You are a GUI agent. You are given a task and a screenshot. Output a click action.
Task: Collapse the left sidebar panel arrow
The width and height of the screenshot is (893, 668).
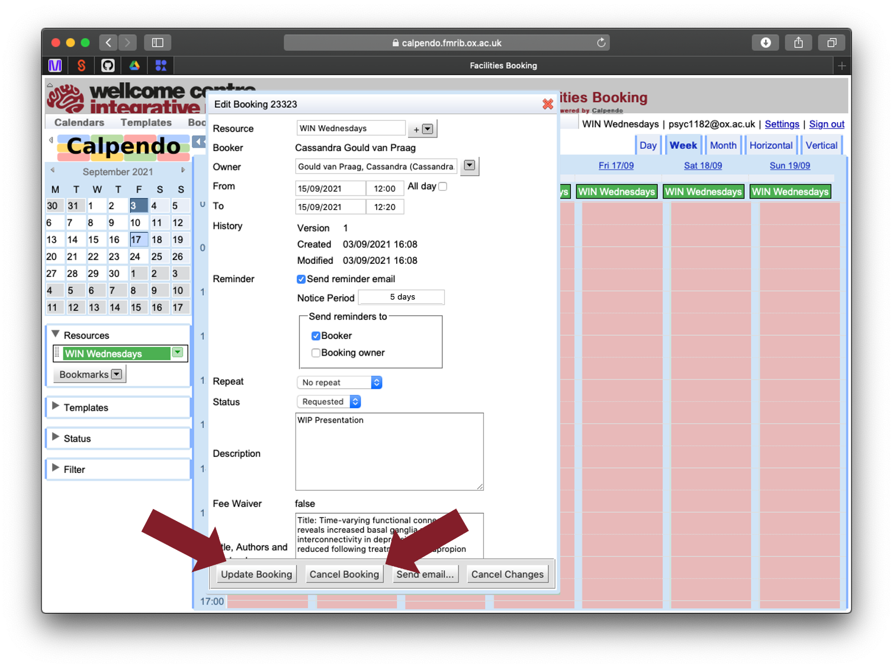point(51,140)
